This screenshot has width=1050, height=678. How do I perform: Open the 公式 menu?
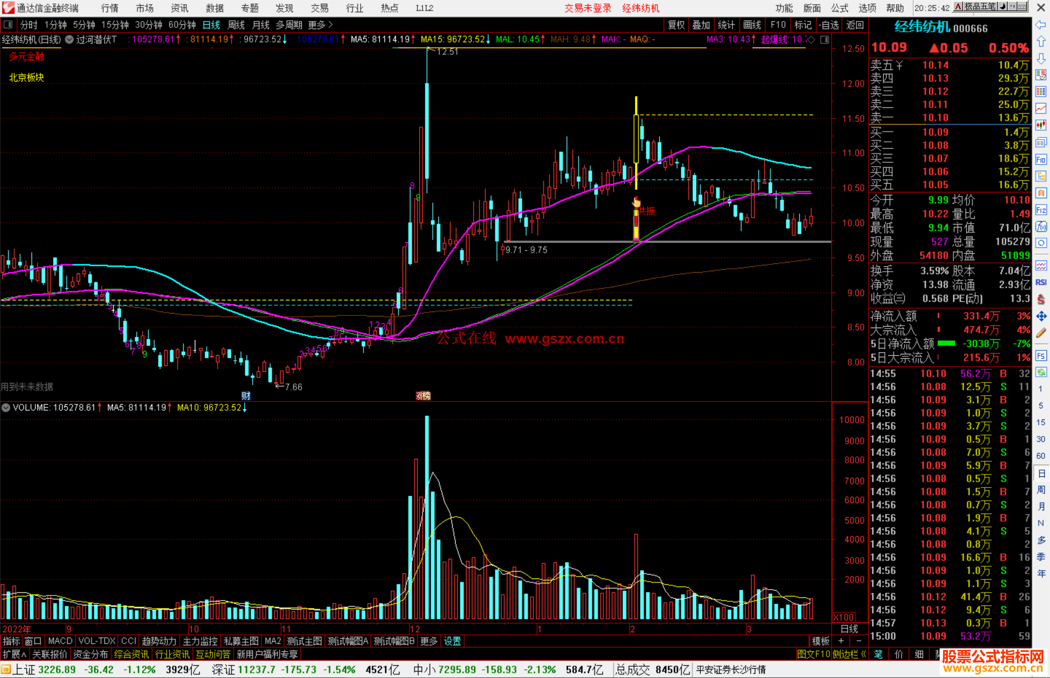pyautogui.click(x=840, y=8)
